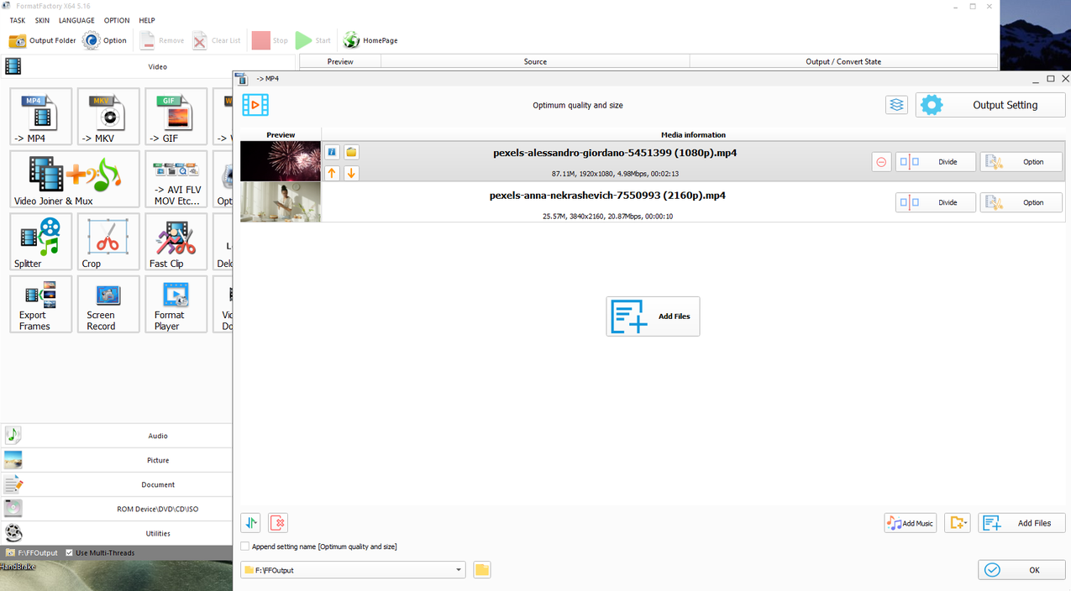Click the red clear-list icon at dialog bottom-left
The image size is (1071, 591).
(278, 523)
